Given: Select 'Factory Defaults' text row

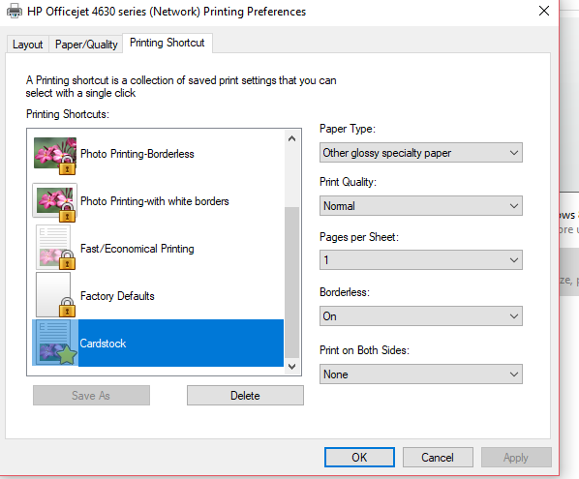Looking at the screenshot, I should pyautogui.click(x=117, y=296).
